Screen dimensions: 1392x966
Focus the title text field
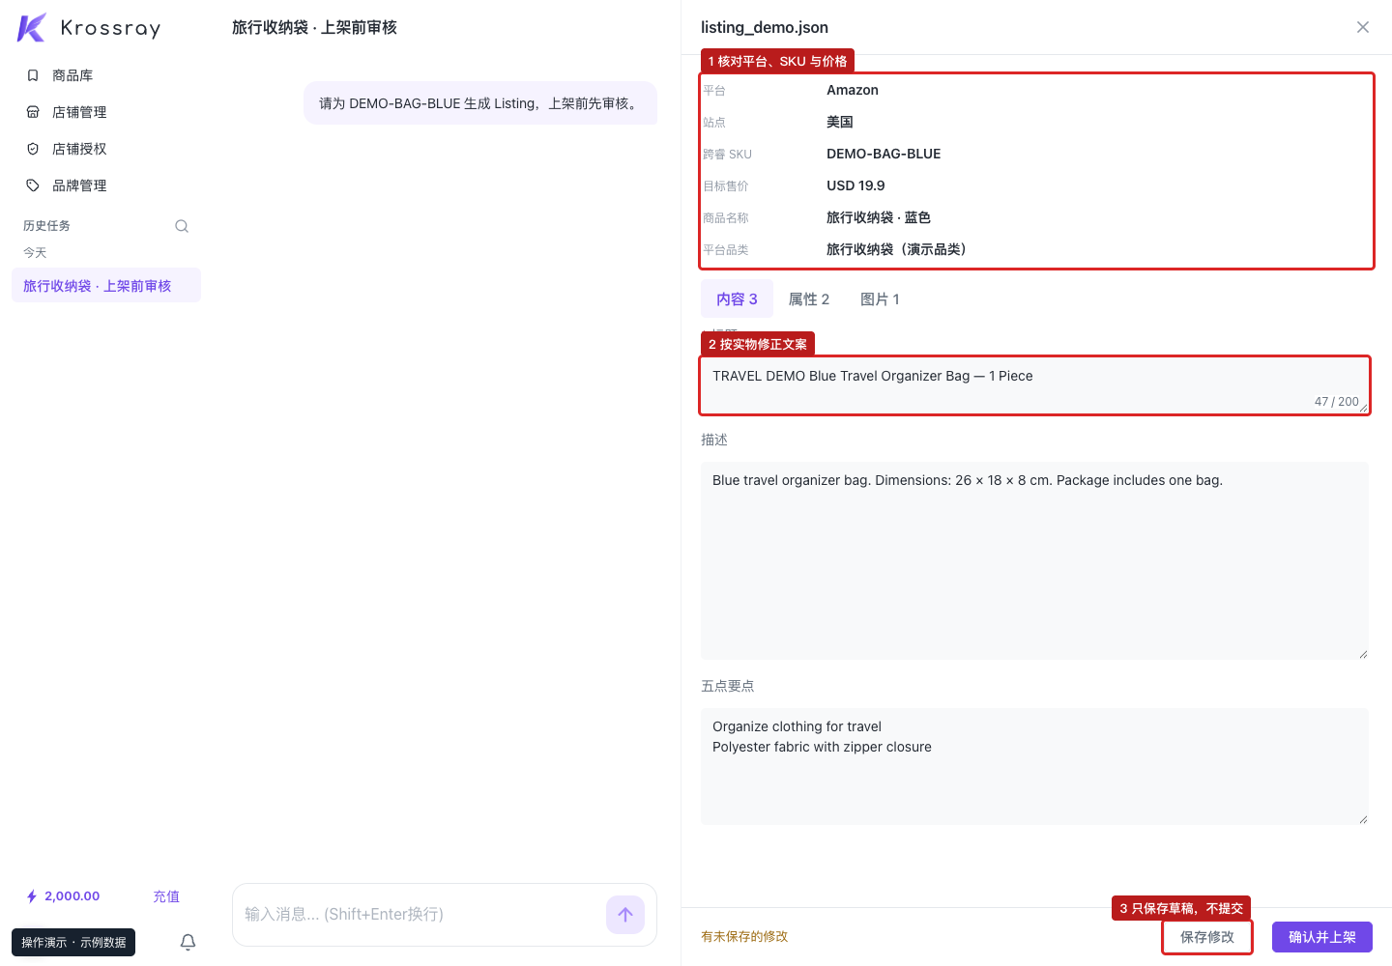pyautogui.click(x=1034, y=385)
